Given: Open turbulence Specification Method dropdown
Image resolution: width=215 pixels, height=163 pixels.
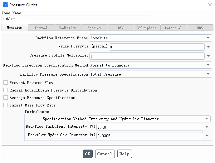Looking at the screenshot, I should (149, 119).
